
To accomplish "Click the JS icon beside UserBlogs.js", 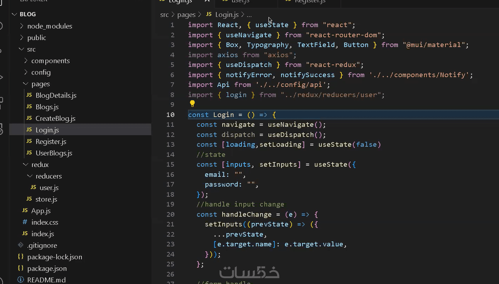I will [29, 153].
